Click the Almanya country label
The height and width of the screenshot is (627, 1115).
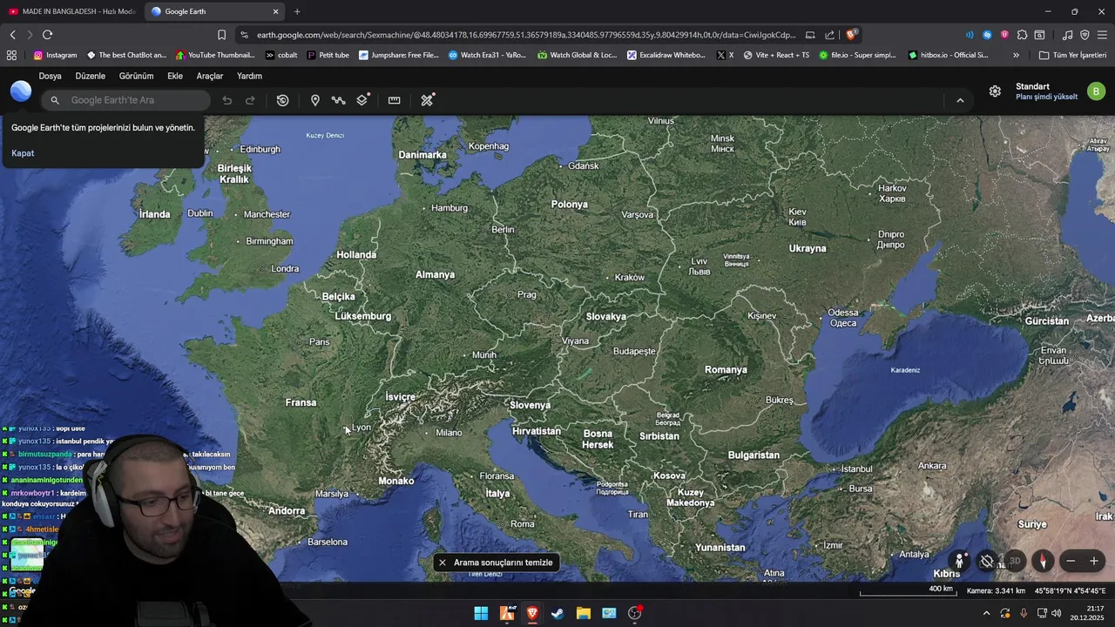pos(435,274)
